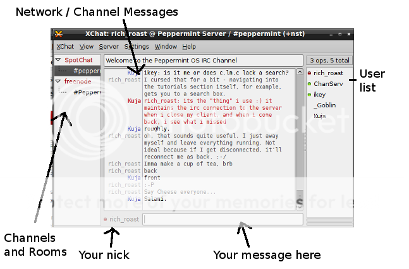409x269 pixels.
Task: Select ChanServ in the user list
Action: click(328, 84)
